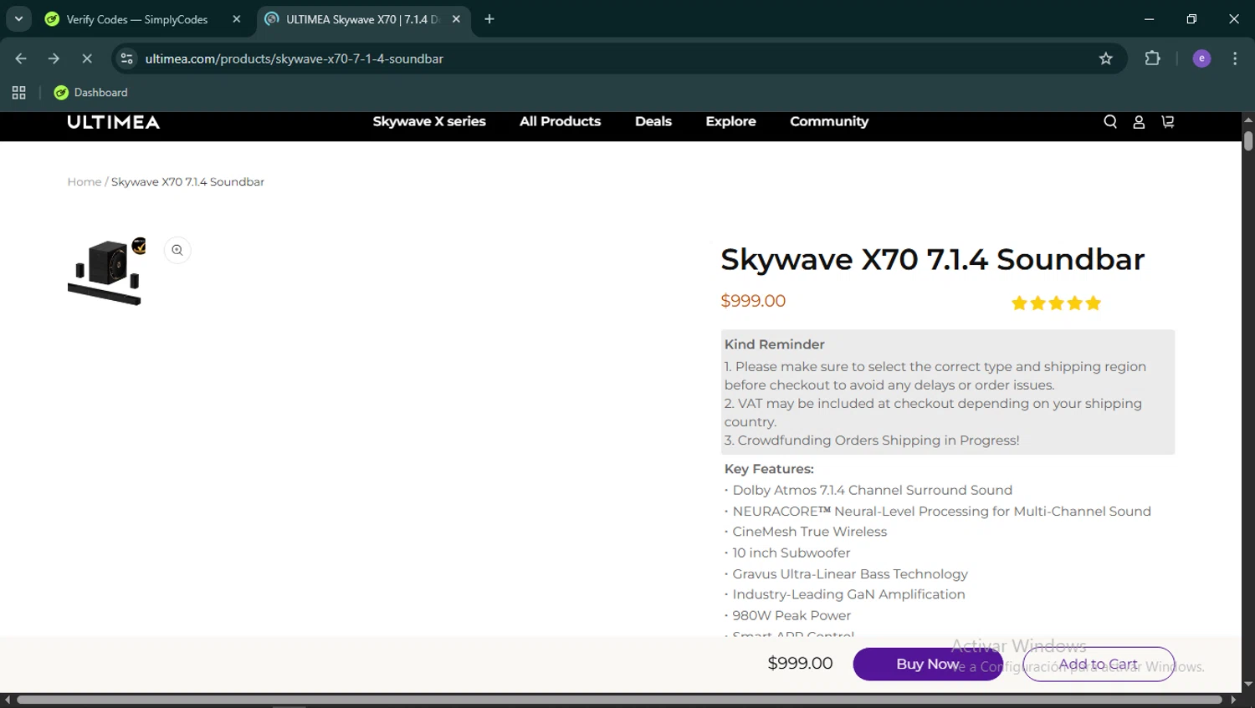Open the Community menu
The width and height of the screenshot is (1255, 708).
[x=829, y=122]
